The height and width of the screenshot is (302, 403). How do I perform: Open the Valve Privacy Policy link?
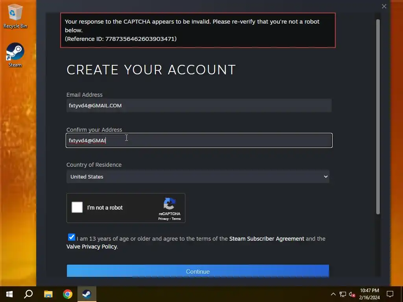click(91, 247)
